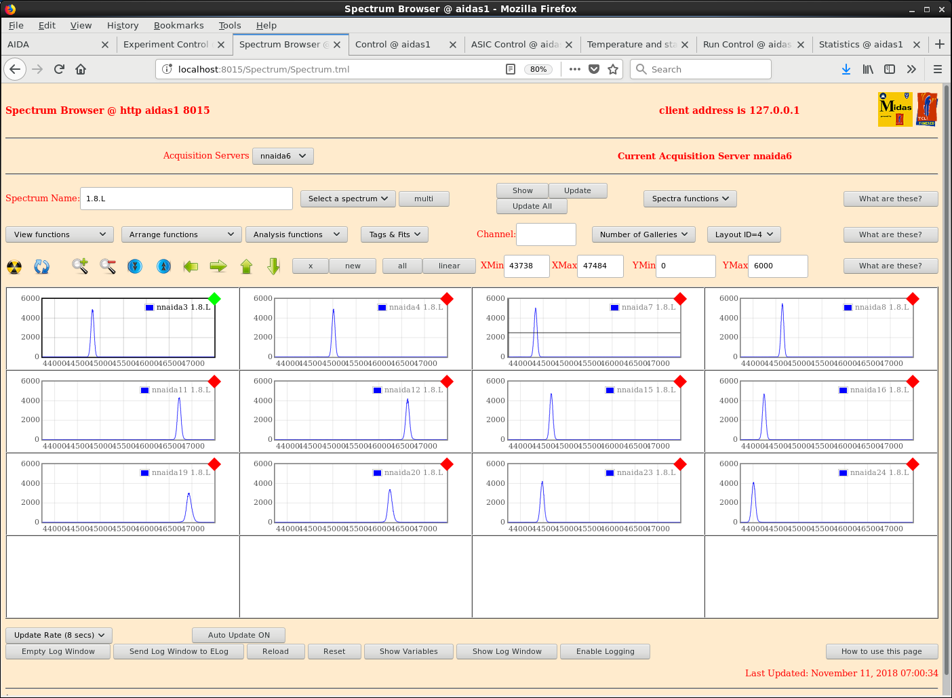Screen dimensions: 952x698
Task: Switch to the Run Control tab
Action: 747,45
